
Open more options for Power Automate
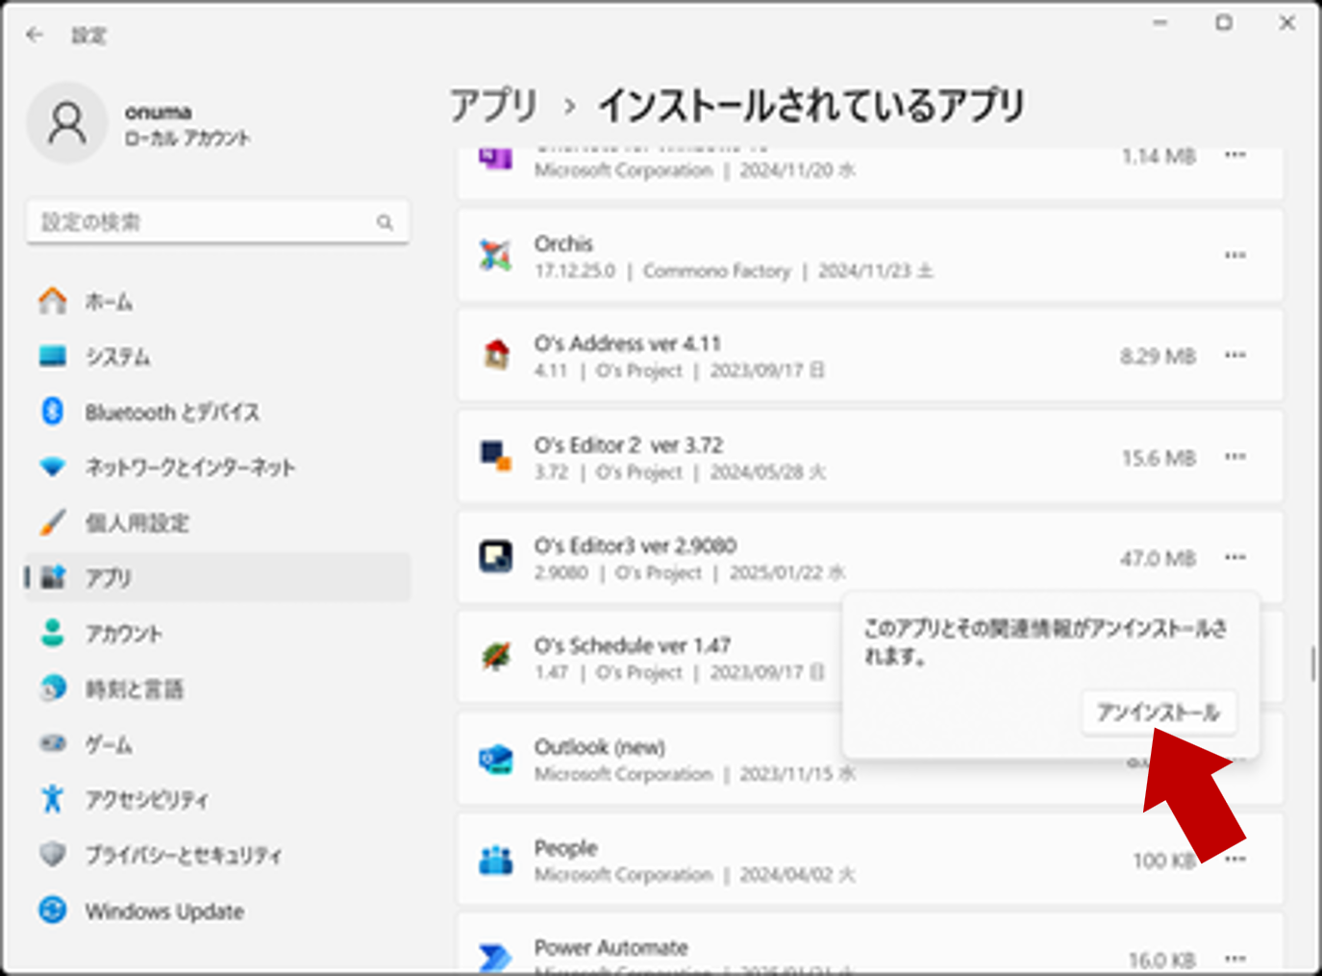coord(1235,958)
